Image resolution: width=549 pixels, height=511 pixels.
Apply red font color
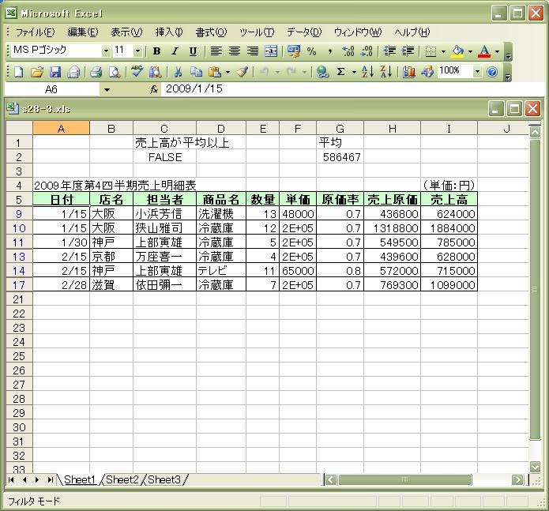[484, 51]
